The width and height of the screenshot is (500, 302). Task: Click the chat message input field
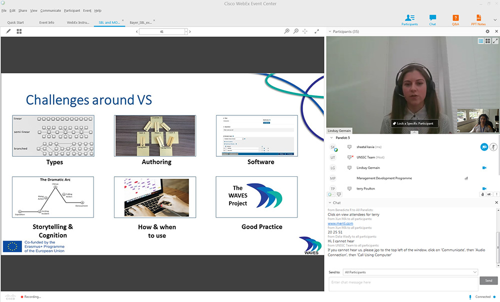tap(403, 284)
